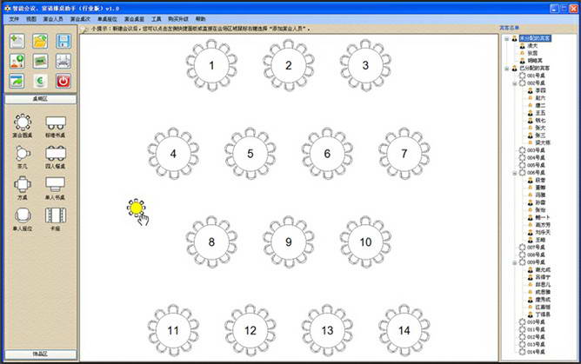The image size is (581, 364).
Task: Click the open folder icon
Action: (40, 41)
